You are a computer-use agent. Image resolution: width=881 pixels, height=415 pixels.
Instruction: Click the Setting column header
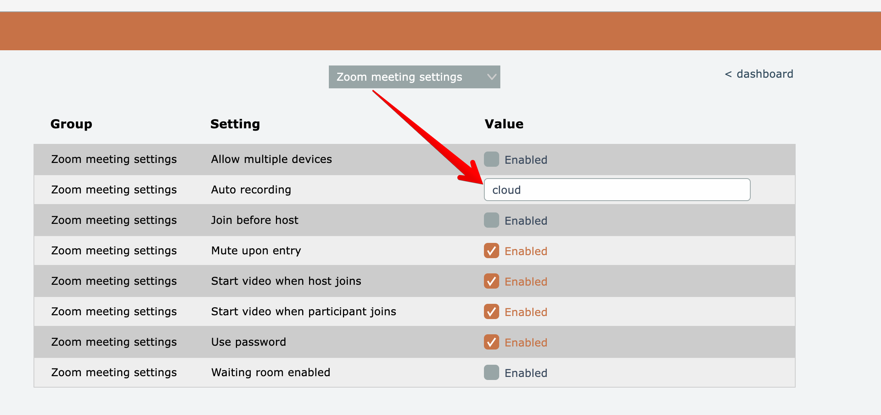235,124
